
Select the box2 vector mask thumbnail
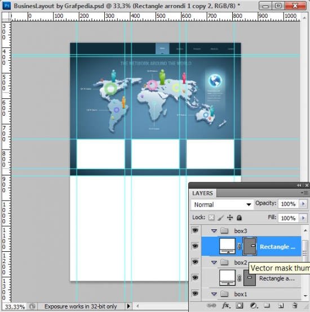click(x=250, y=278)
